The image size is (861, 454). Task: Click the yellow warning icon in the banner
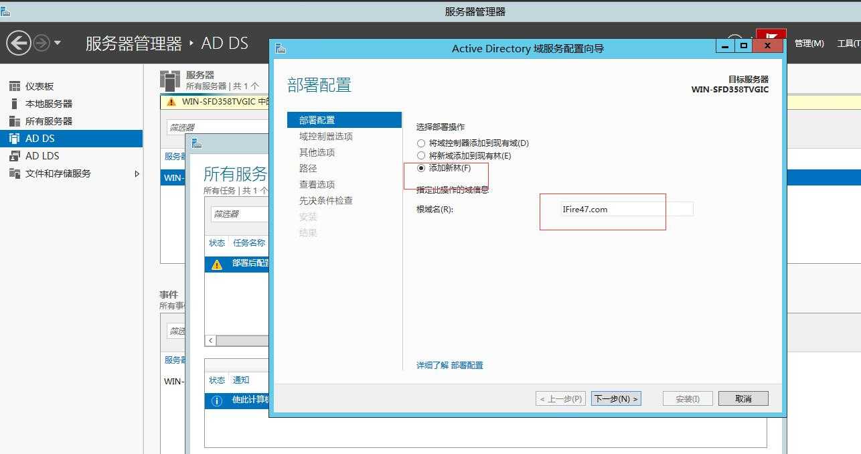[x=170, y=102]
